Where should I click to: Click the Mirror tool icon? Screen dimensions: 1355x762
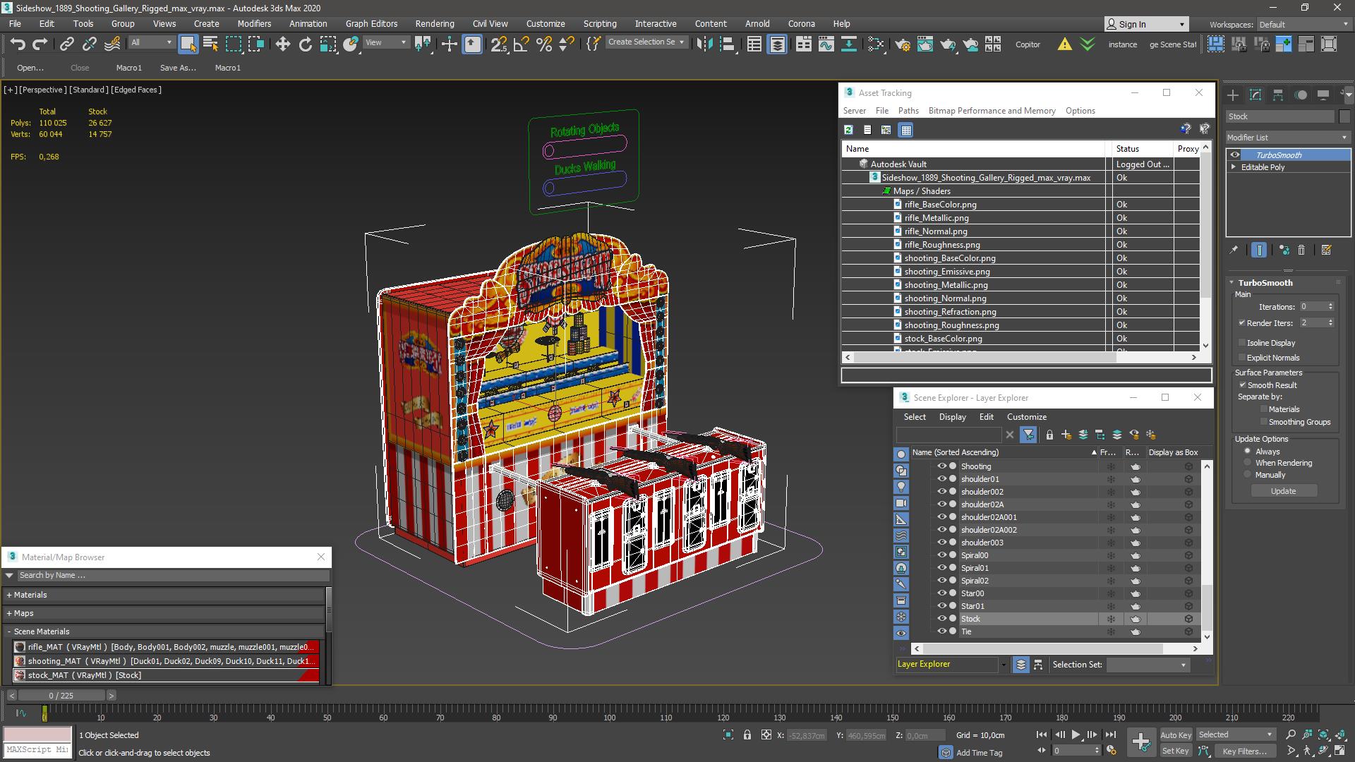[704, 44]
